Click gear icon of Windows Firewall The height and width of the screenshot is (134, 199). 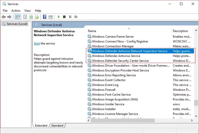[x=89, y=90]
